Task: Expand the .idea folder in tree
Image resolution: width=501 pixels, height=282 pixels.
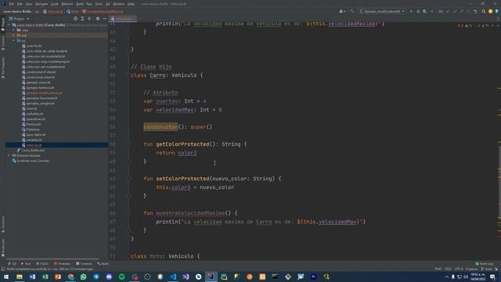Action: (14, 30)
